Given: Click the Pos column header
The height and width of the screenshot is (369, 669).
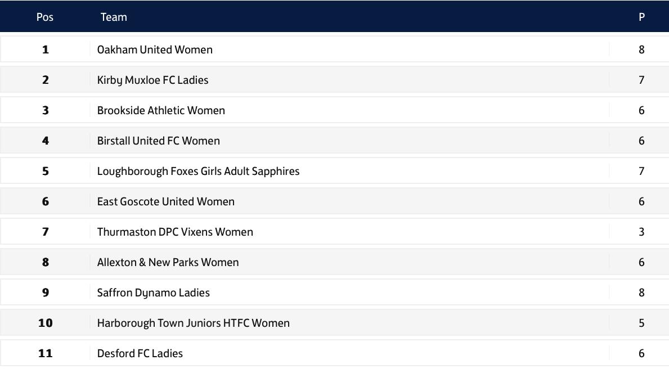Looking at the screenshot, I should click(45, 17).
